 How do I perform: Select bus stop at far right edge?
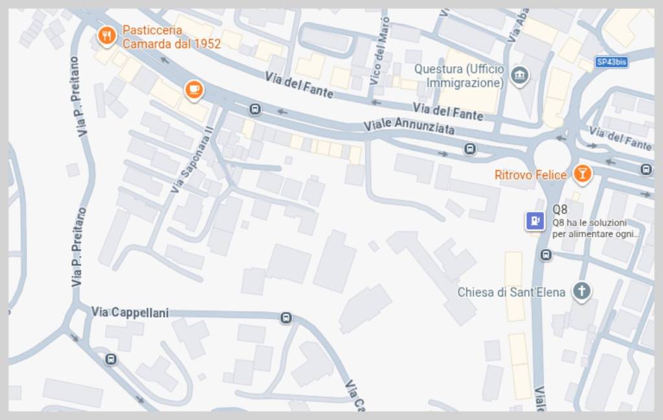(646, 170)
